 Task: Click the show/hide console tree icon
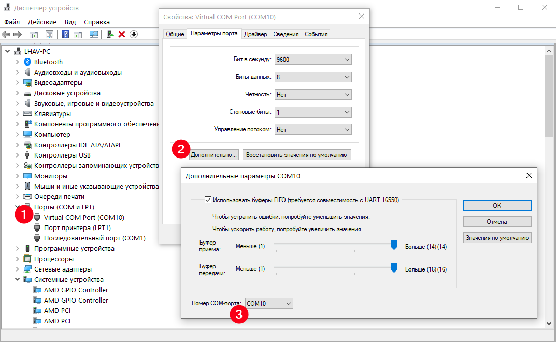[33, 34]
